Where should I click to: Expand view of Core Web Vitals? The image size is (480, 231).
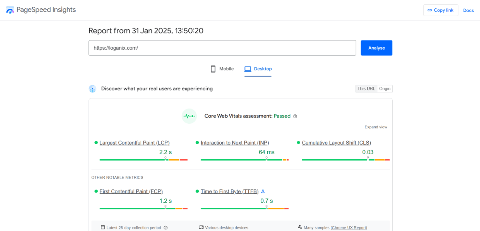(x=376, y=127)
